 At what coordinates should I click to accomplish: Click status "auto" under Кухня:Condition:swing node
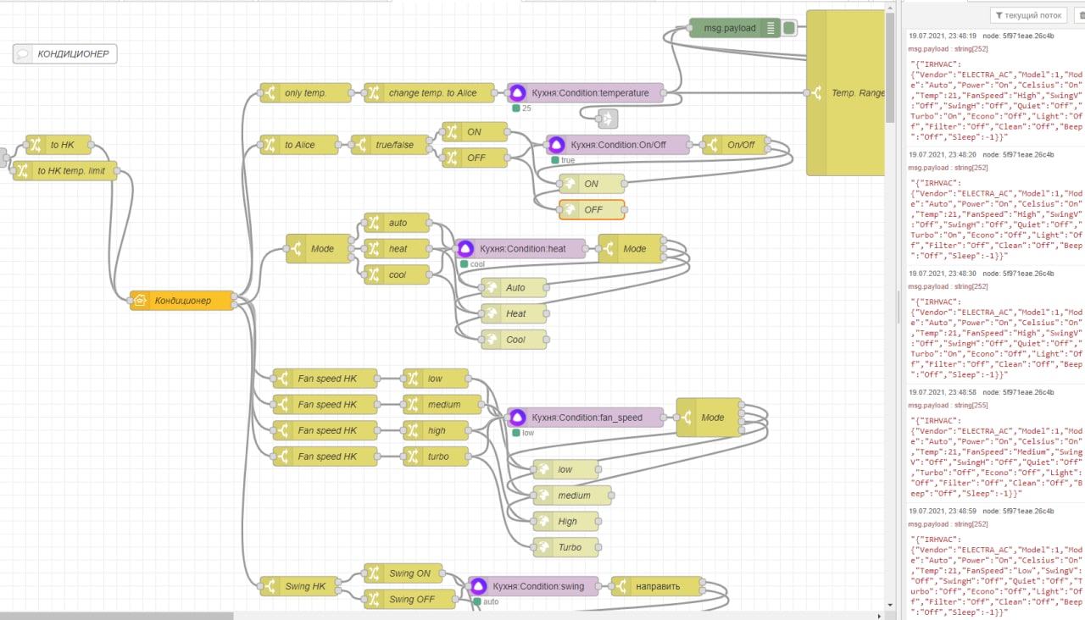[491, 601]
